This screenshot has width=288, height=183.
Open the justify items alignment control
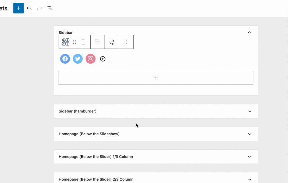pyautogui.click(x=97, y=42)
